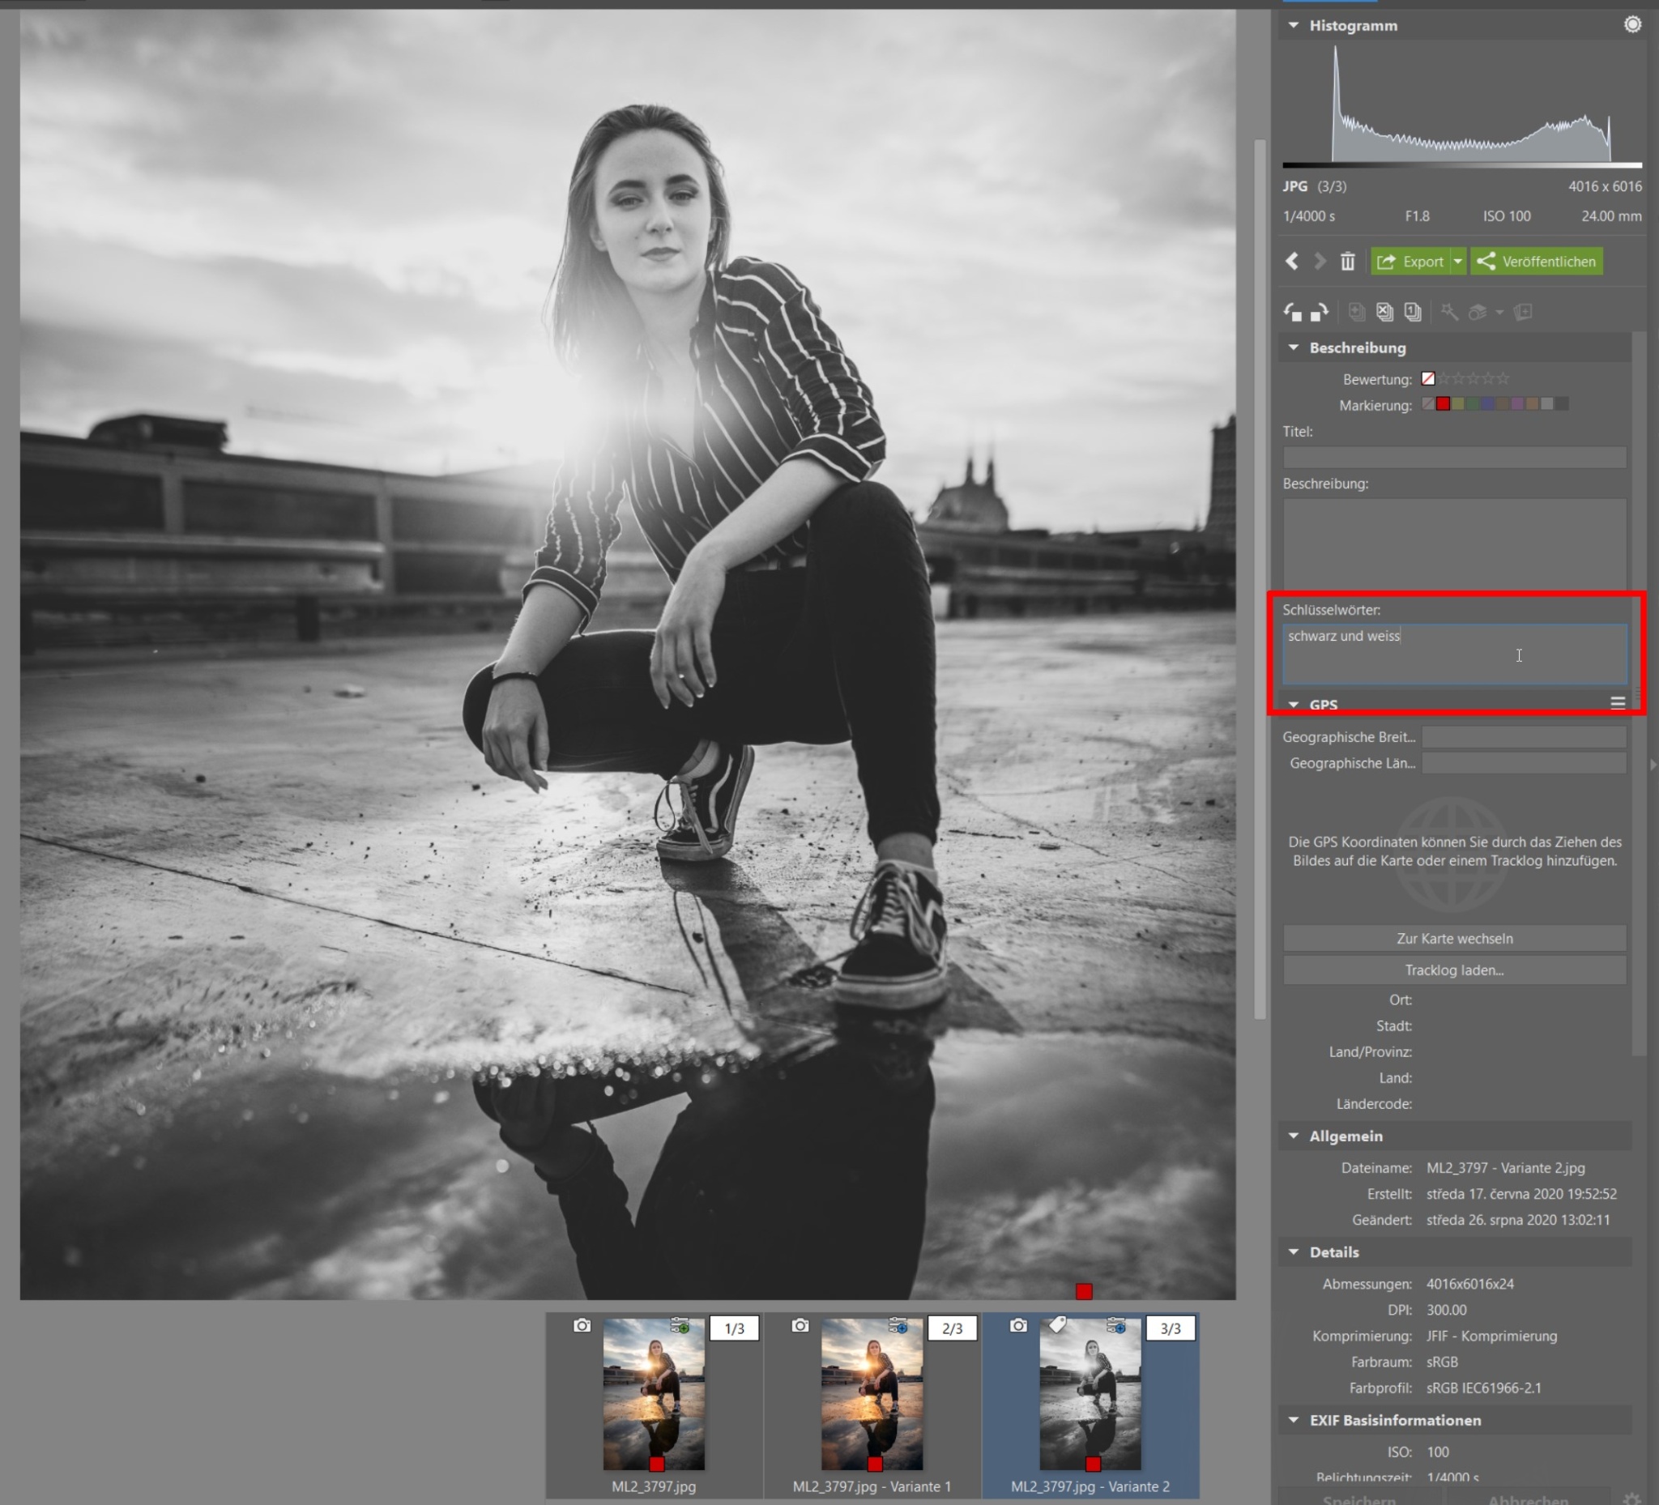The image size is (1659, 1505).
Task: Click the Schlüsselwörter keywords field
Action: click(1454, 655)
